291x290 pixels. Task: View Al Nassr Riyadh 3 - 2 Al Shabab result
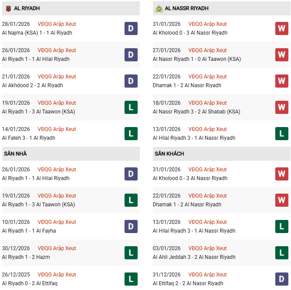tap(197, 112)
